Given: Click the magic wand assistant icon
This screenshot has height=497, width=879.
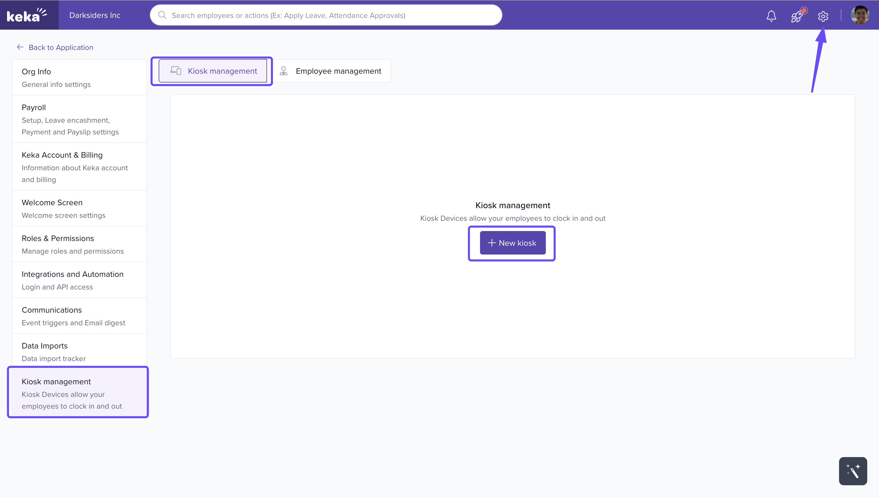Looking at the screenshot, I should tap(853, 471).
